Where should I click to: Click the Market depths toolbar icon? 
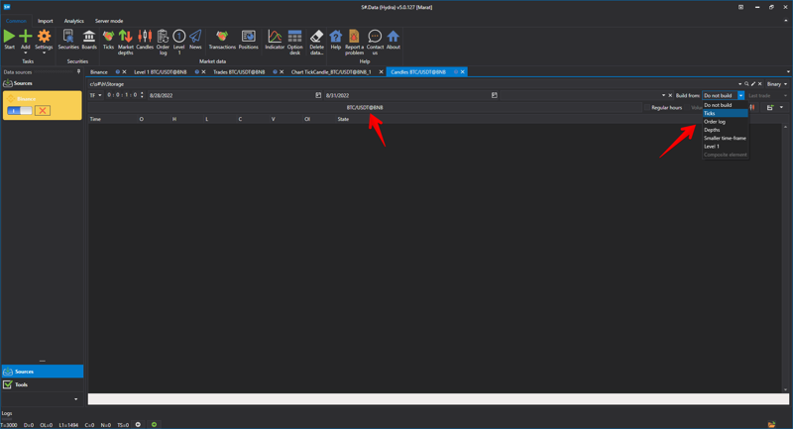[x=125, y=39]
